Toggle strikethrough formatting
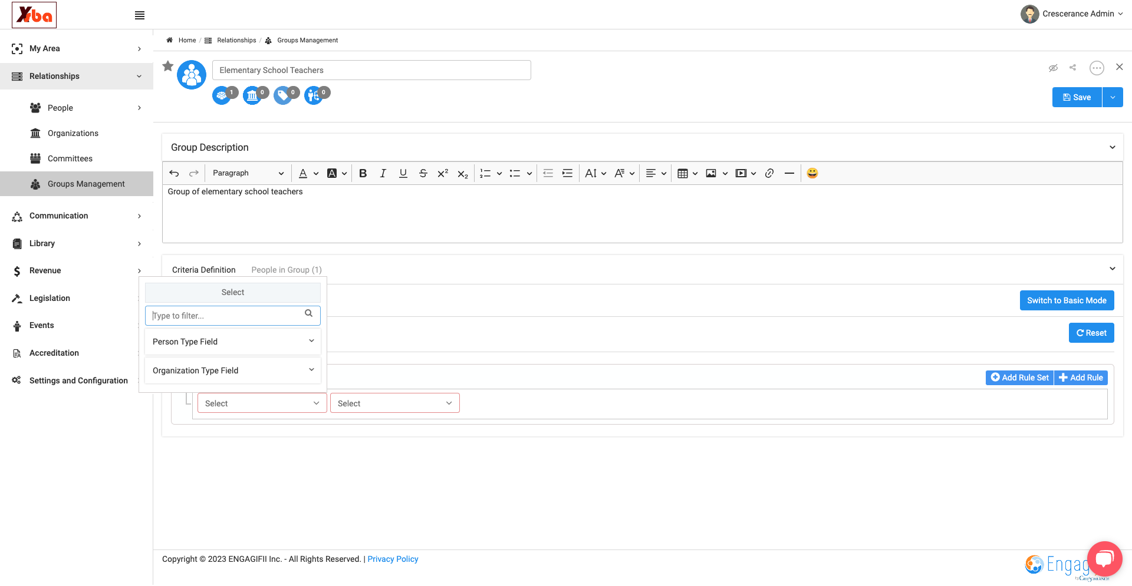 [x=423, y=173]
